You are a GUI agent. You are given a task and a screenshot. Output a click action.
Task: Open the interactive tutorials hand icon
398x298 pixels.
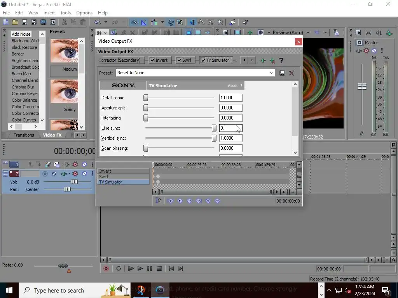coord(232,22)
